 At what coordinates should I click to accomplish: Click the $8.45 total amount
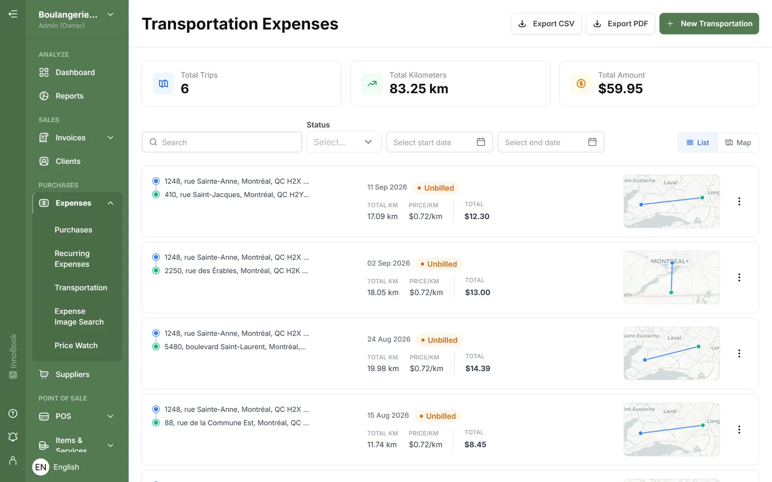475,444
